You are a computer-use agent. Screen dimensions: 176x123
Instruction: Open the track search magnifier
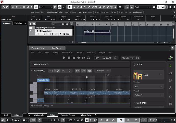coord(71,24)
